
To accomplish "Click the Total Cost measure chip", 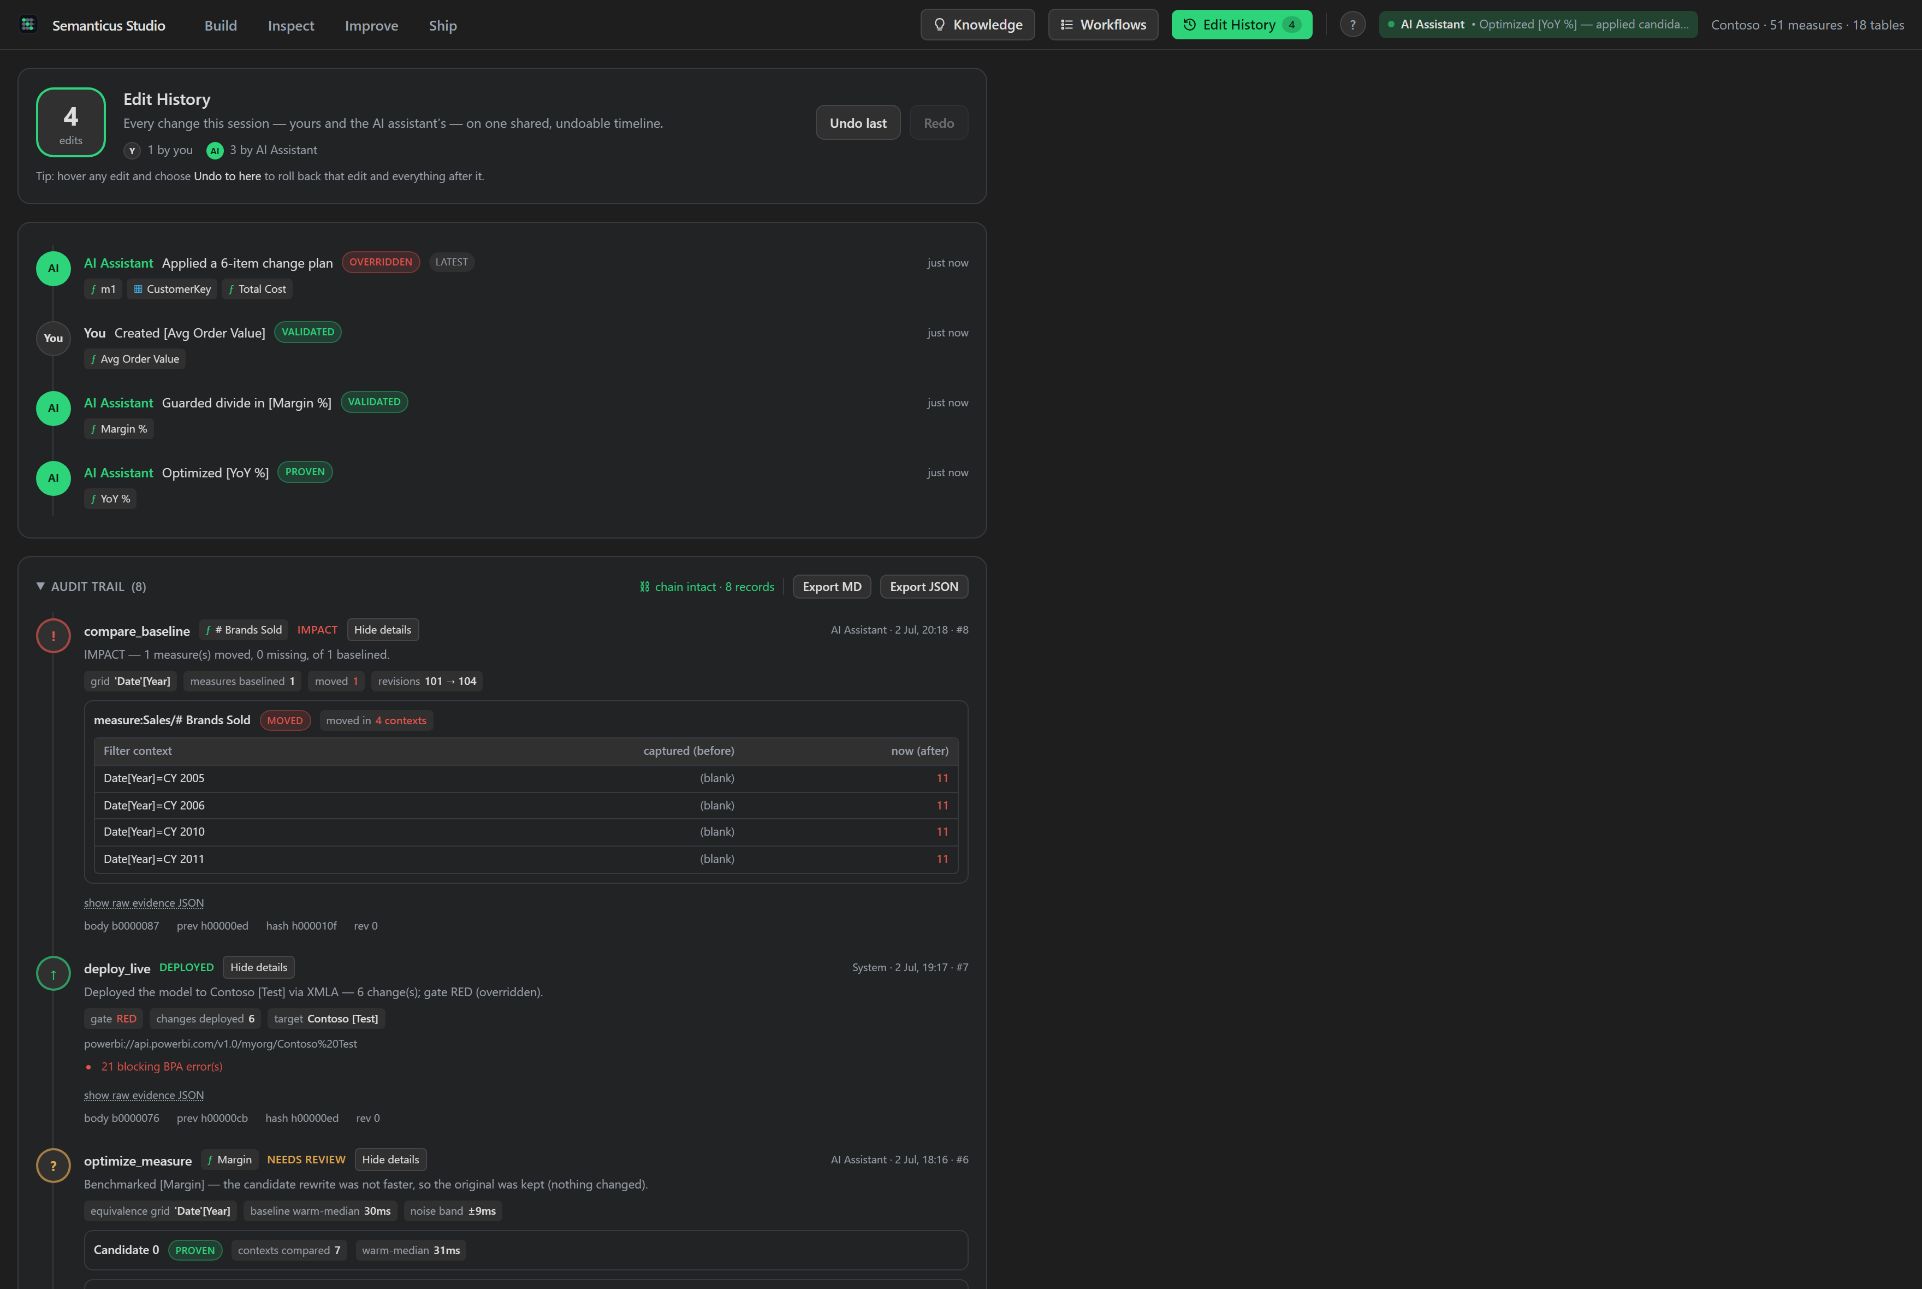I will coord(257,289).
